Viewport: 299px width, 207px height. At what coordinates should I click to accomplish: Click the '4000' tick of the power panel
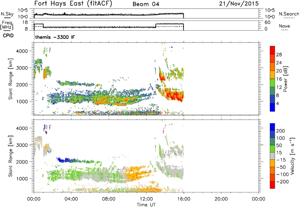22,51
